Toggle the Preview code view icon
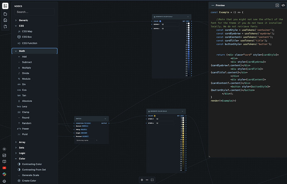 point(283,5)
